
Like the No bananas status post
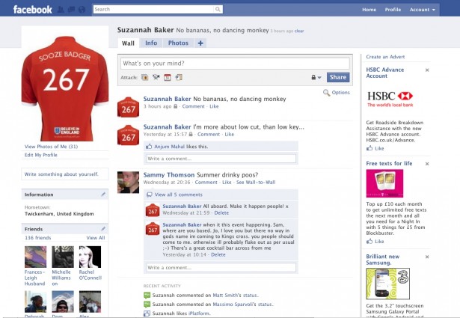(x=214, y=106)
